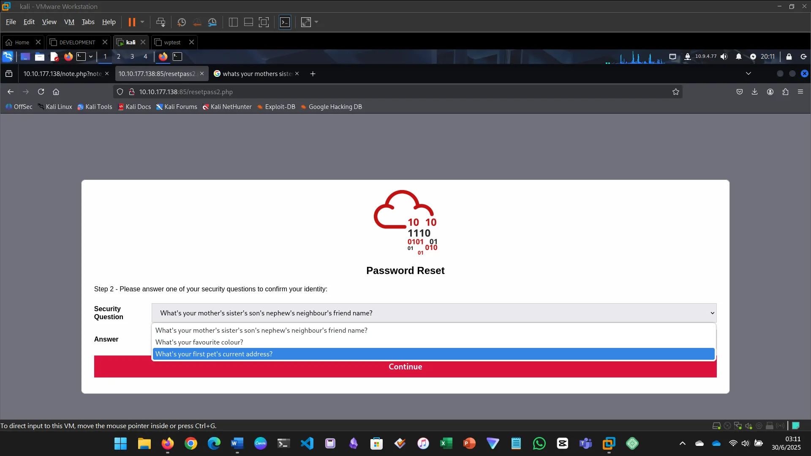Toggle Kali notifications bell icon
The width and height of the screenshot is (811, 456).
point(738,57)
